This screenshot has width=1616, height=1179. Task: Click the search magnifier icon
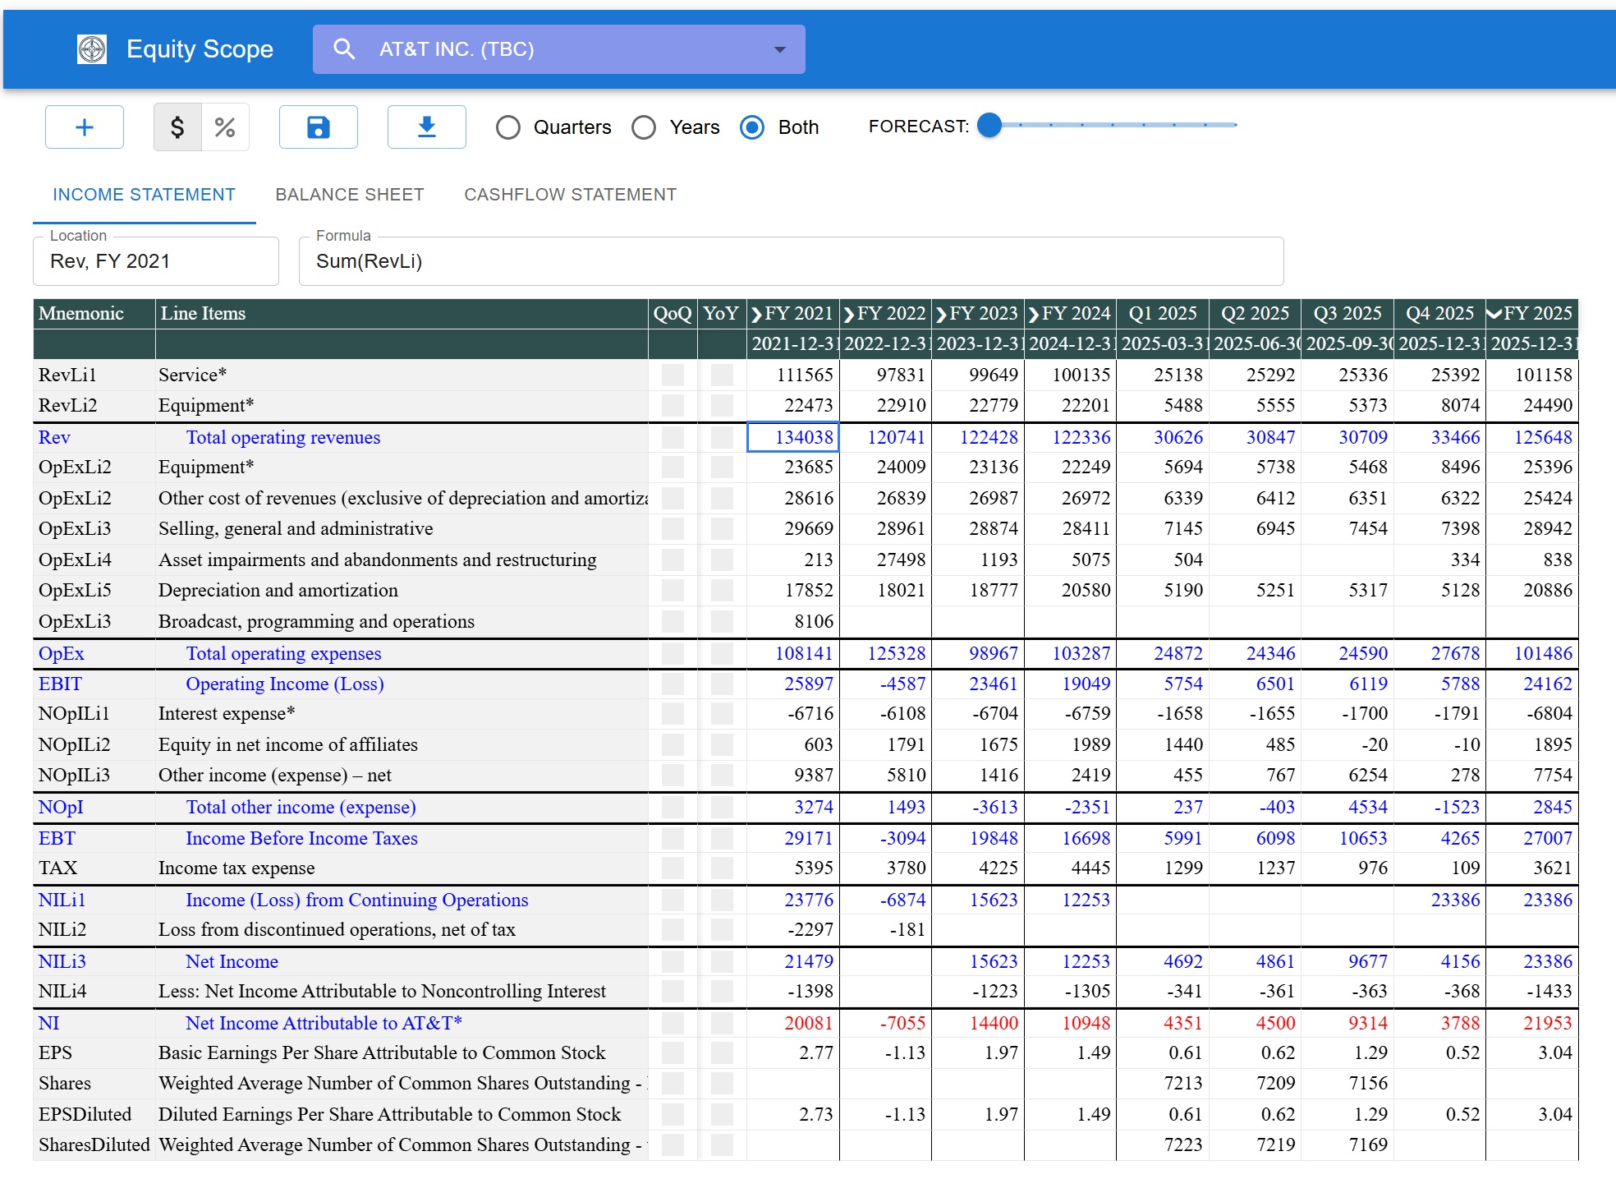(x=344, y=49)
